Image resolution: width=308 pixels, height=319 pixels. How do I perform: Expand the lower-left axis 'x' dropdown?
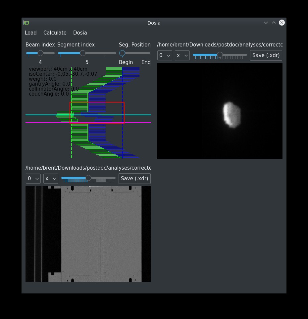pyautogui.click(x=51, y=179)
